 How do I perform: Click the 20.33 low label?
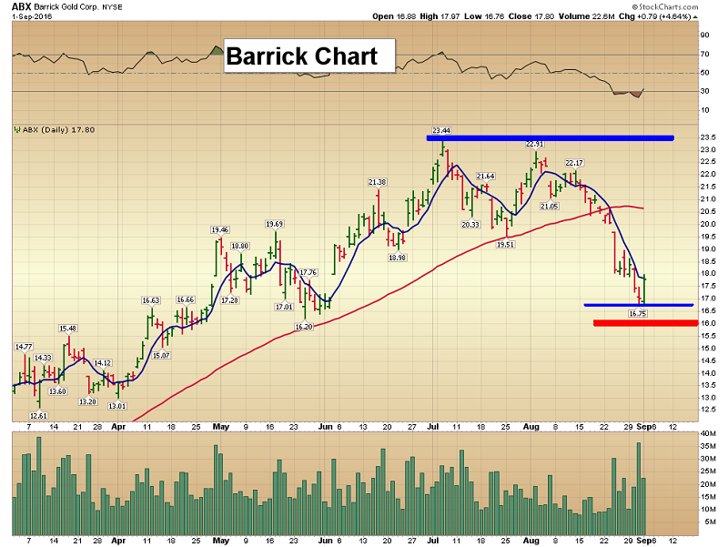(470, 225)
